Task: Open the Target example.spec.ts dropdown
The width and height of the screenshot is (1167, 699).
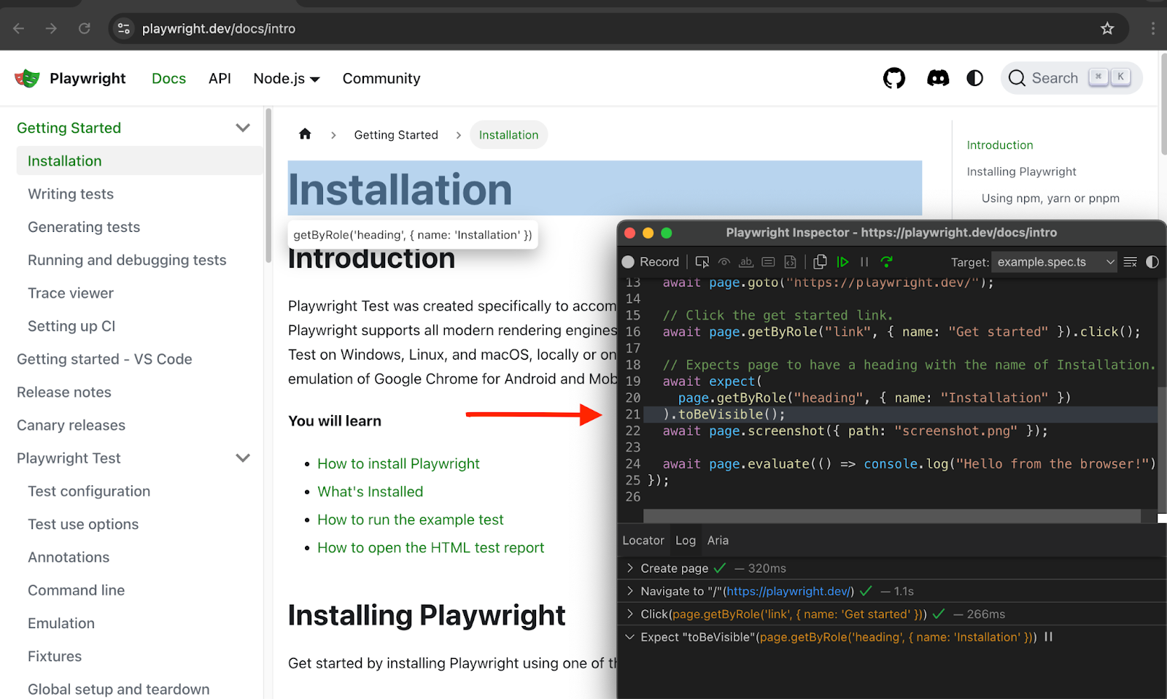Action: (x=1055, y=262)
